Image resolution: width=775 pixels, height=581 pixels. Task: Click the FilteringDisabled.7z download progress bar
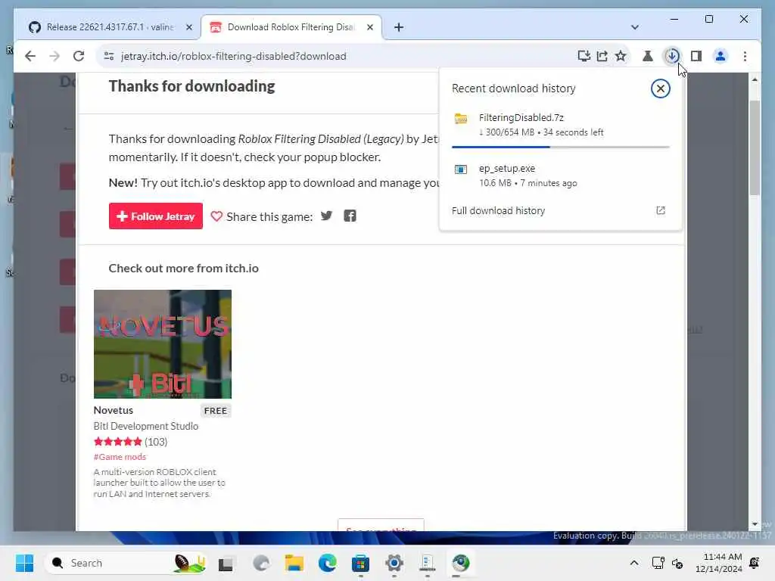[561, 147]
